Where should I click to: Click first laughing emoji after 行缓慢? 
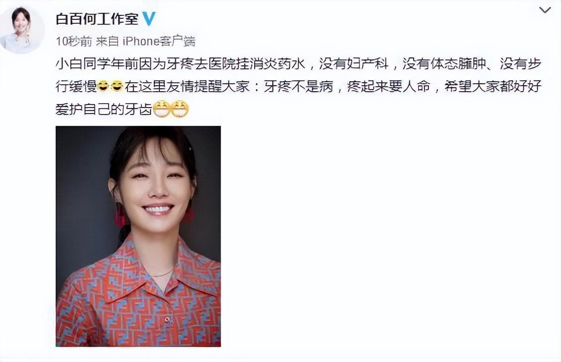coord(104,86)
